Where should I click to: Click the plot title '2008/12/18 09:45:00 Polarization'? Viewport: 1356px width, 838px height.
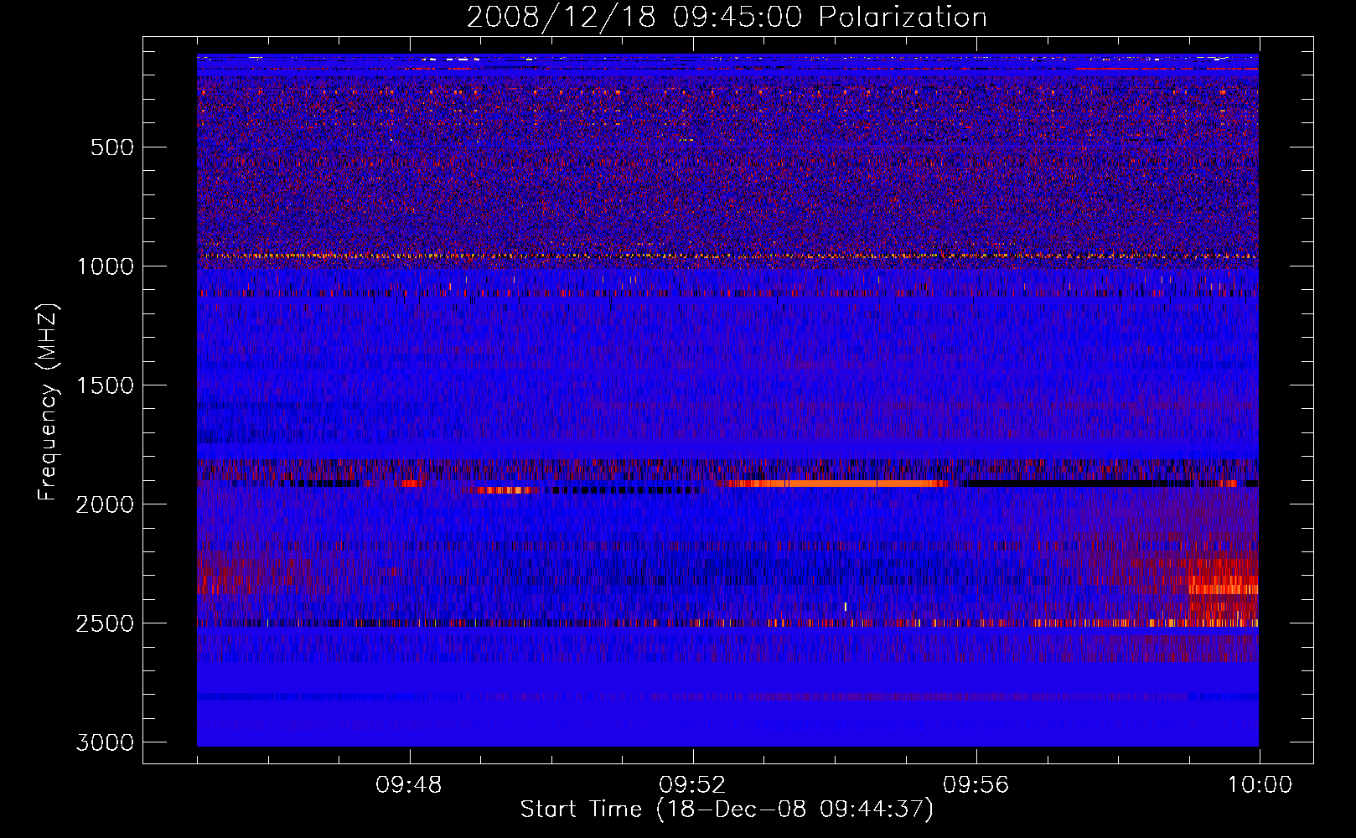727,18
